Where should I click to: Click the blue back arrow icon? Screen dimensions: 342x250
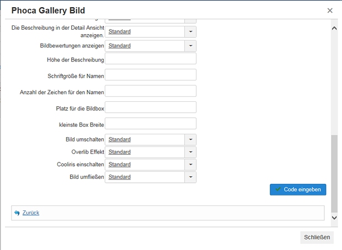17,213
